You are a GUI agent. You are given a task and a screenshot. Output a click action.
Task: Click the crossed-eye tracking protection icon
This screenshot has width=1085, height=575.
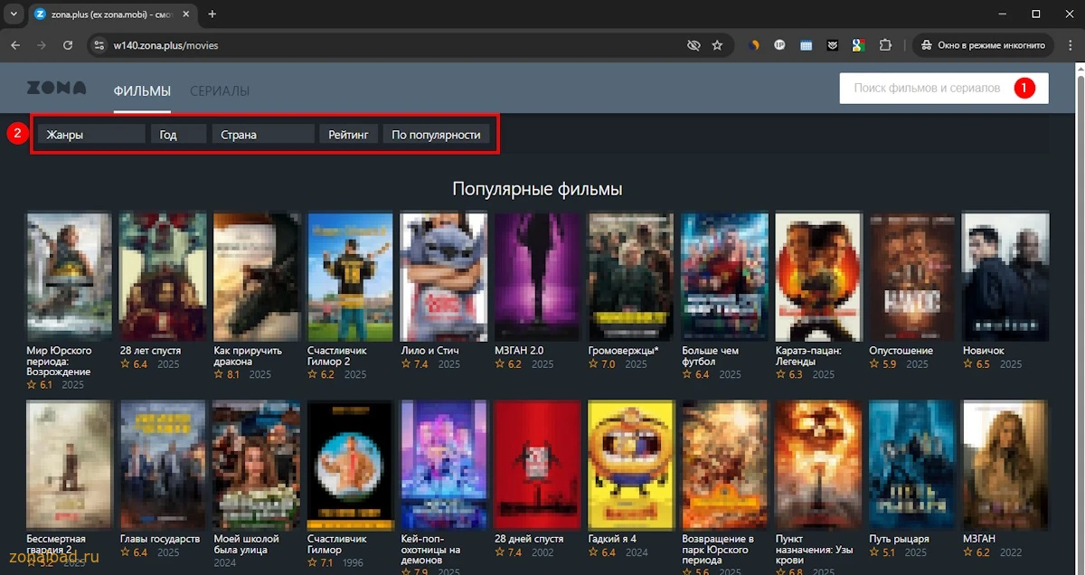click(693, 45)
